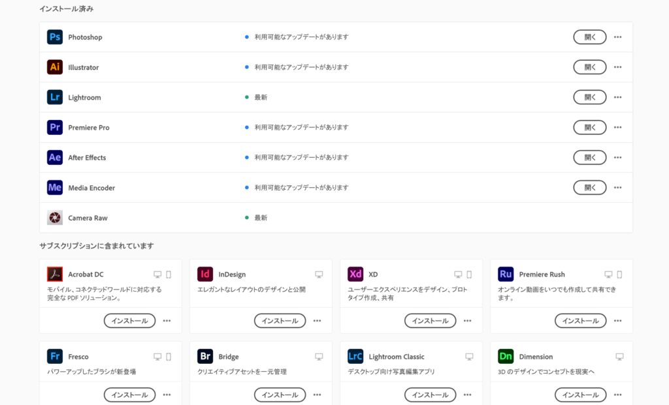This screenshot has height=405, width=669.
Task: Click the Media Encoder Me app icon
Action: (x=55, y=187)
